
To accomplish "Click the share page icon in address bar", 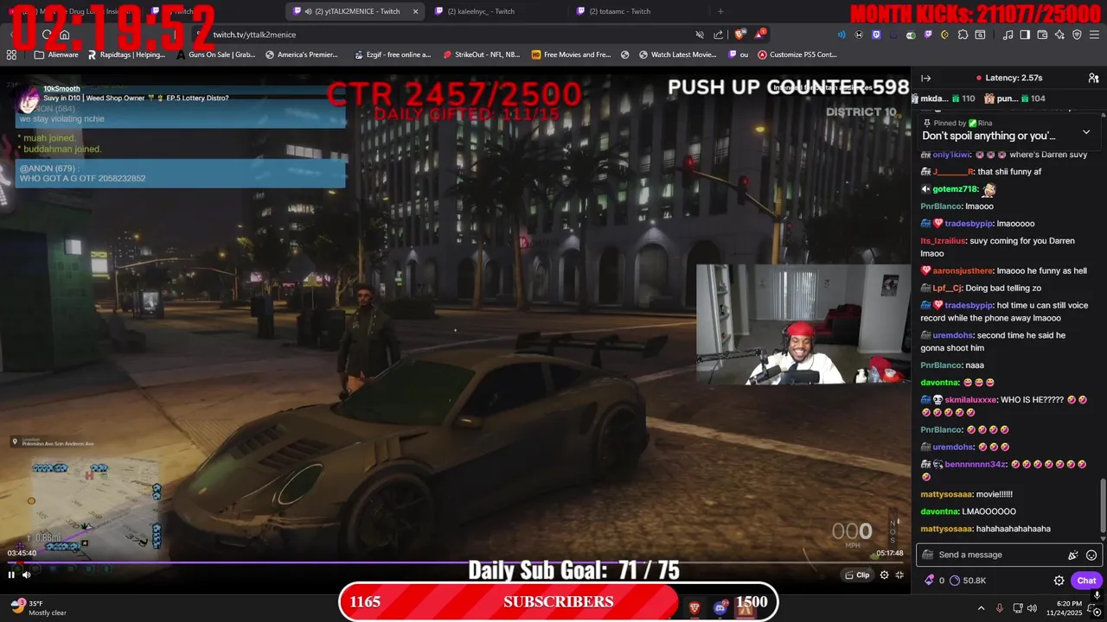I will coord(719,35).
